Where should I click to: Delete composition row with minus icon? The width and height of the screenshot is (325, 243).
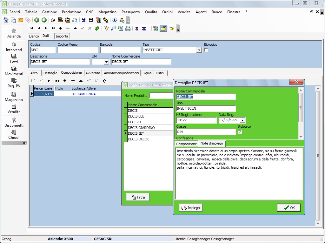point(73,81)
